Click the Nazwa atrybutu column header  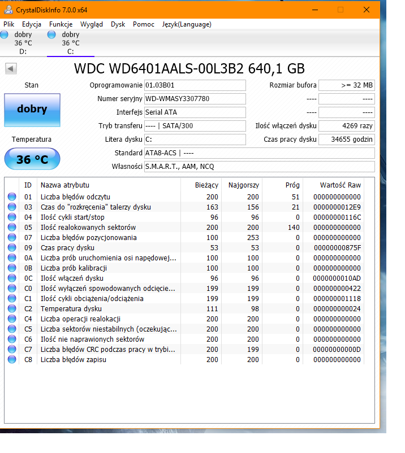coord(109,185)
